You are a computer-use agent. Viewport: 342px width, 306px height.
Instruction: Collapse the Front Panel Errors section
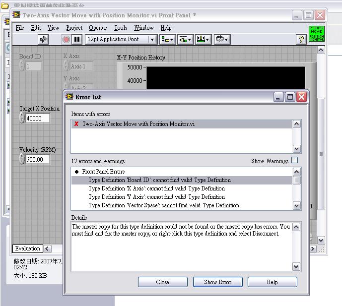click(x=76, y=172)
